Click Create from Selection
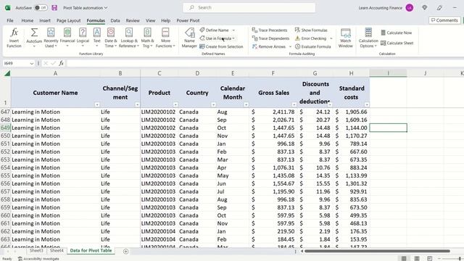Screen dimensions: 464x261 click(221, 46)
